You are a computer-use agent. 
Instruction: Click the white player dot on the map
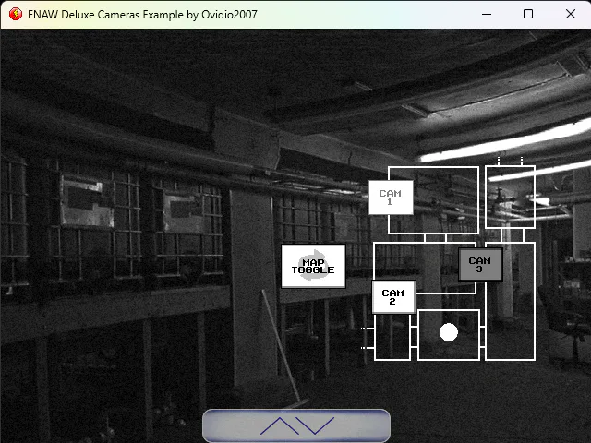click(449, 332)
